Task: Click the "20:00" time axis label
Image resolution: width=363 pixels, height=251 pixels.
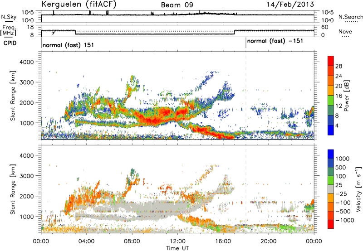Action: [x=268, y=241]
